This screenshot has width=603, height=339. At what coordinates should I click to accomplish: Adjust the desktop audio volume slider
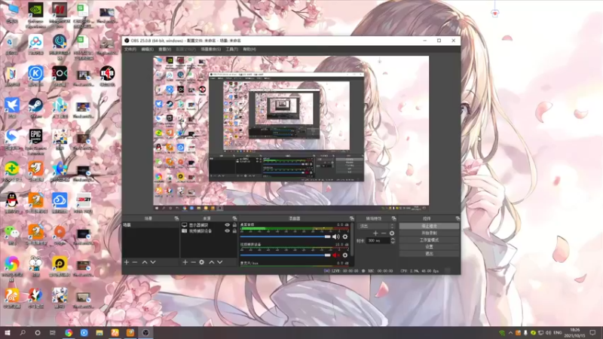tap(285, 237)
